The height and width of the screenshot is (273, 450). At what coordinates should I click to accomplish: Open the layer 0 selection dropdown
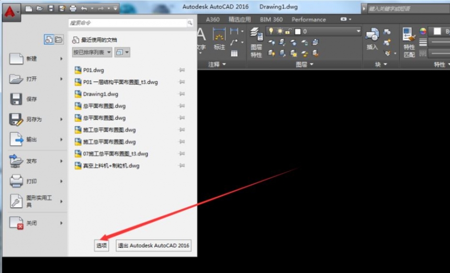(x=358, y=31)
